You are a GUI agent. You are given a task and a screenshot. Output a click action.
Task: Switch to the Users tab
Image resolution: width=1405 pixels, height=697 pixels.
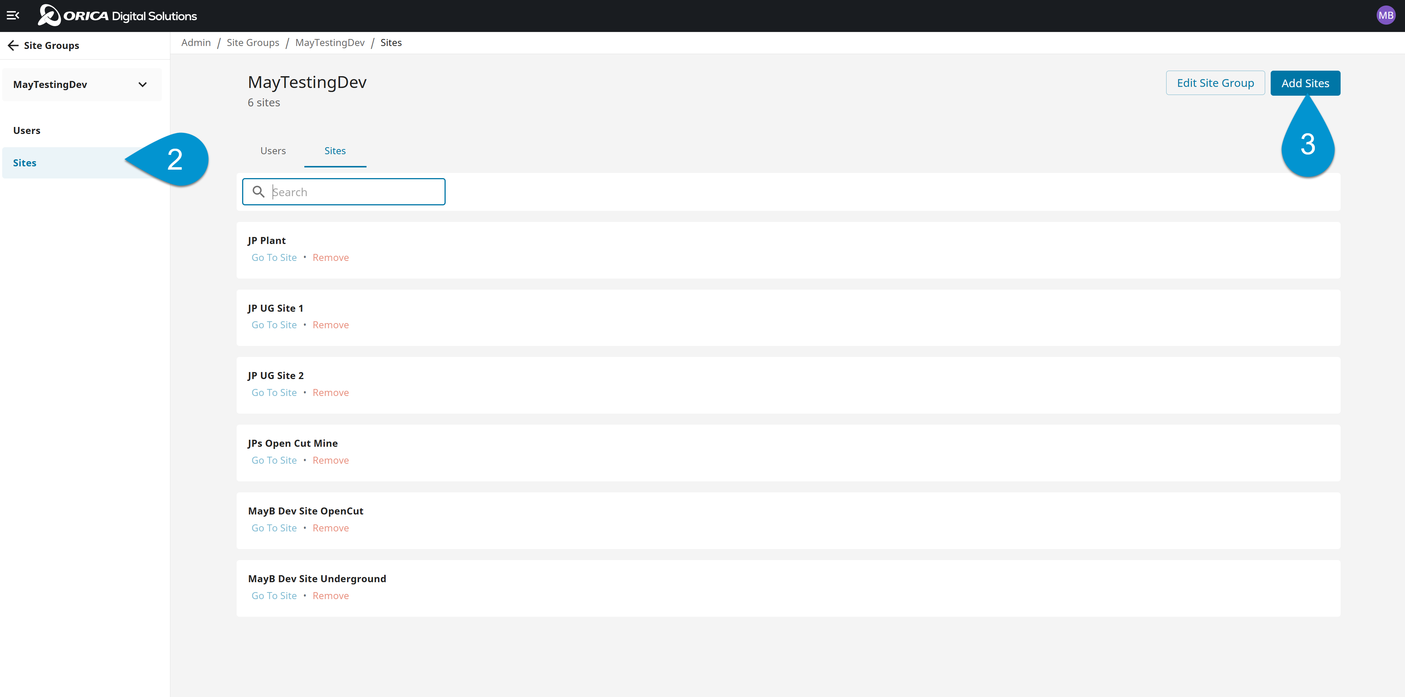[273, 151]
